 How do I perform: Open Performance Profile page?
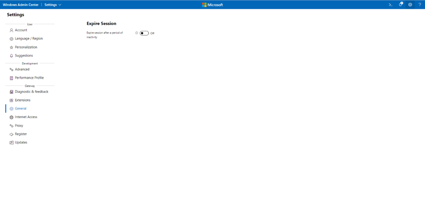pos(30,78)
